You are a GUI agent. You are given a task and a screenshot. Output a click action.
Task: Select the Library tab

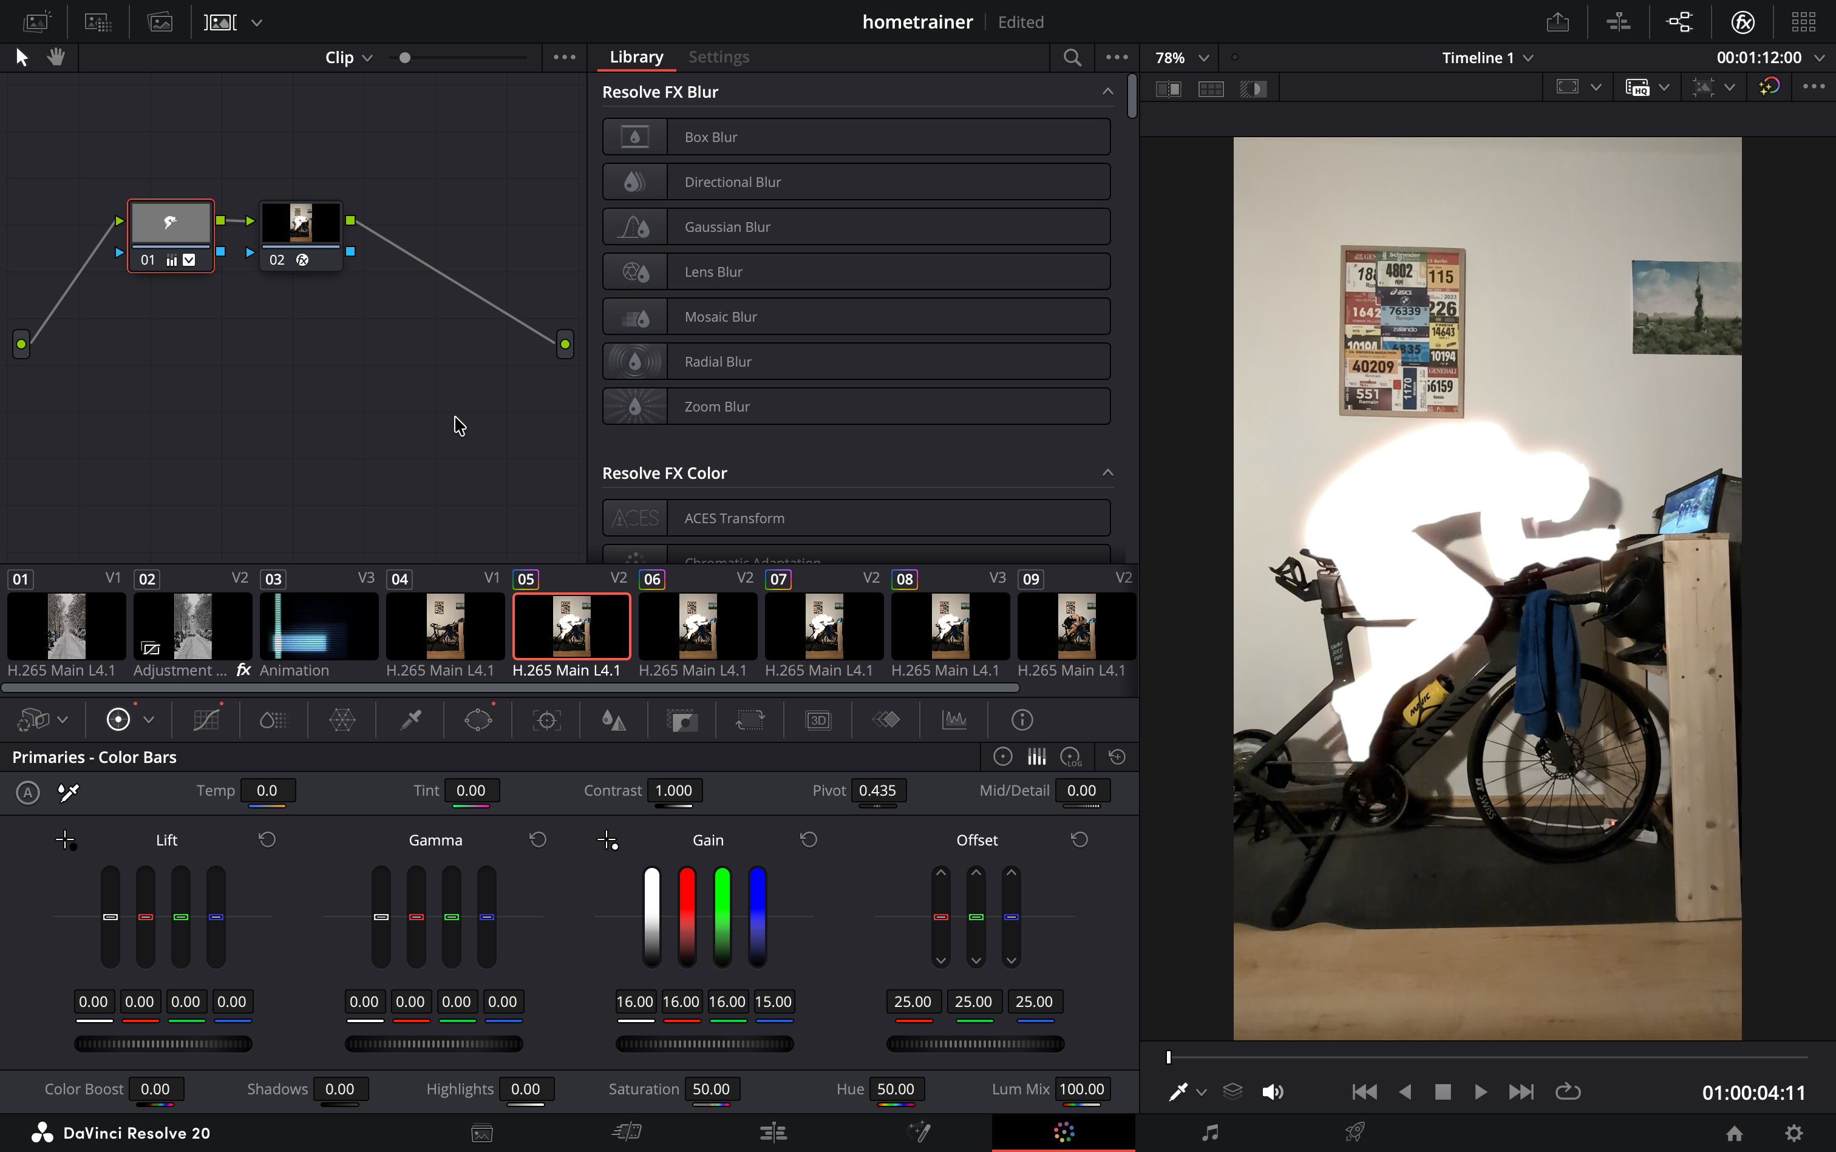point(636,57)
